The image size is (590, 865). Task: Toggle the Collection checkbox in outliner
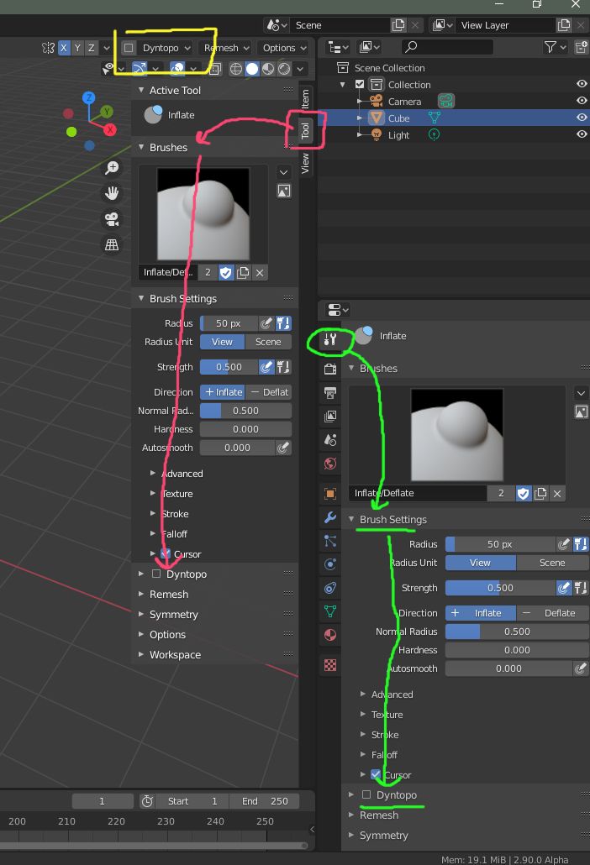360,85
